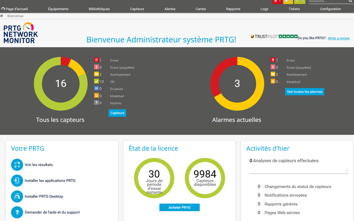This screenshot has width=354, height=221.
Task: Click the icon beside Installer les applications PRTG
Action: pyautogui.click(x=17, y=181)
